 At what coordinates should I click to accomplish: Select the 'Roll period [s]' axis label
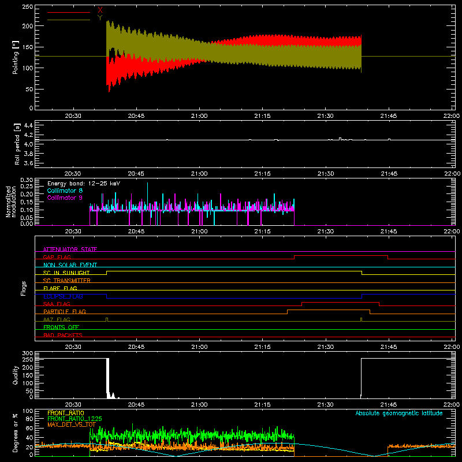[17, 144]
